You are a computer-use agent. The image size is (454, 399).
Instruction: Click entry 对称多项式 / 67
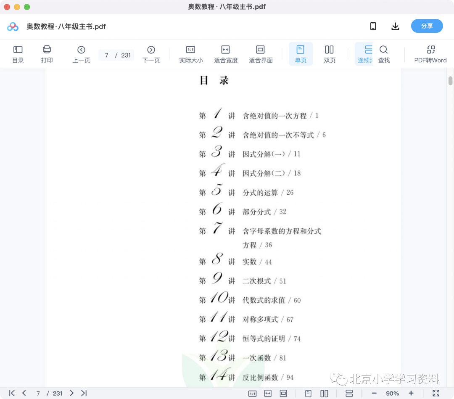click(x=268, y=320)
